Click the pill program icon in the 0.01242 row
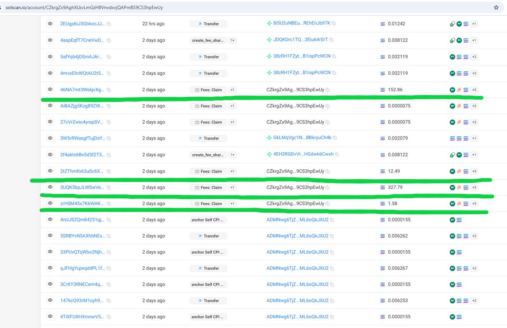 point(452,24)
